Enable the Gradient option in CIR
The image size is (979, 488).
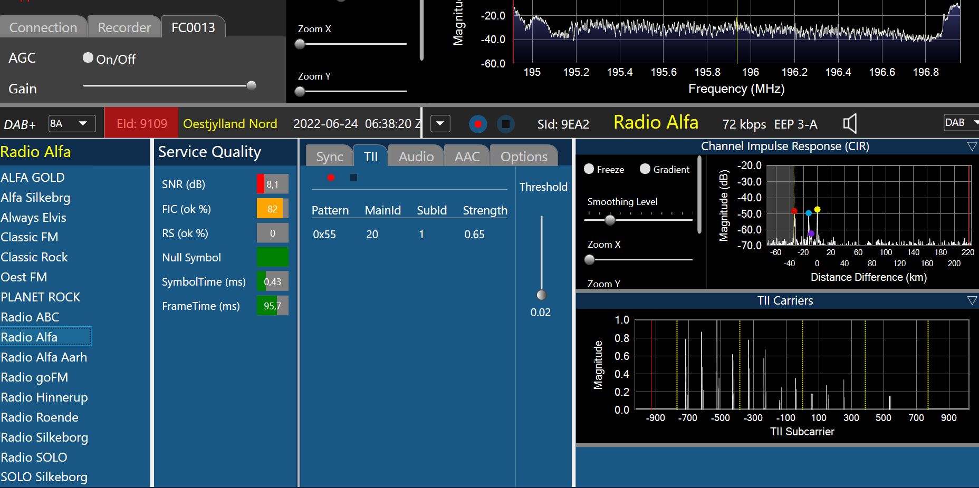coord(645,169)
